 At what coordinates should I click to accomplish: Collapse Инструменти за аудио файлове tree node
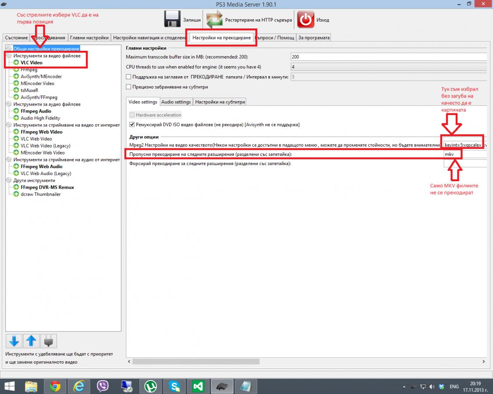pyautogui.click(x=9, y=104)
